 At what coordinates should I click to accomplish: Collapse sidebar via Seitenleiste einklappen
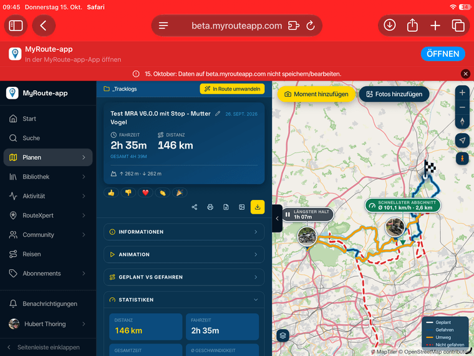(48, 347)
